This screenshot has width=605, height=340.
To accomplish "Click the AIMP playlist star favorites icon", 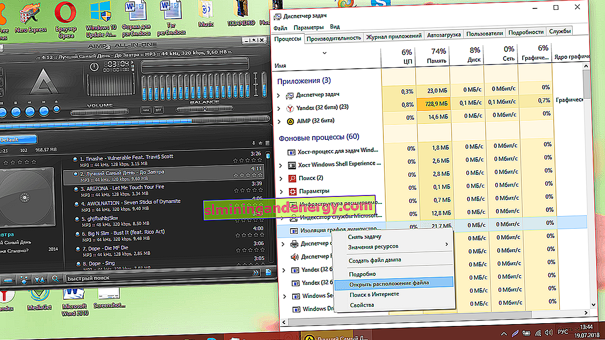I will pos(260,143).
